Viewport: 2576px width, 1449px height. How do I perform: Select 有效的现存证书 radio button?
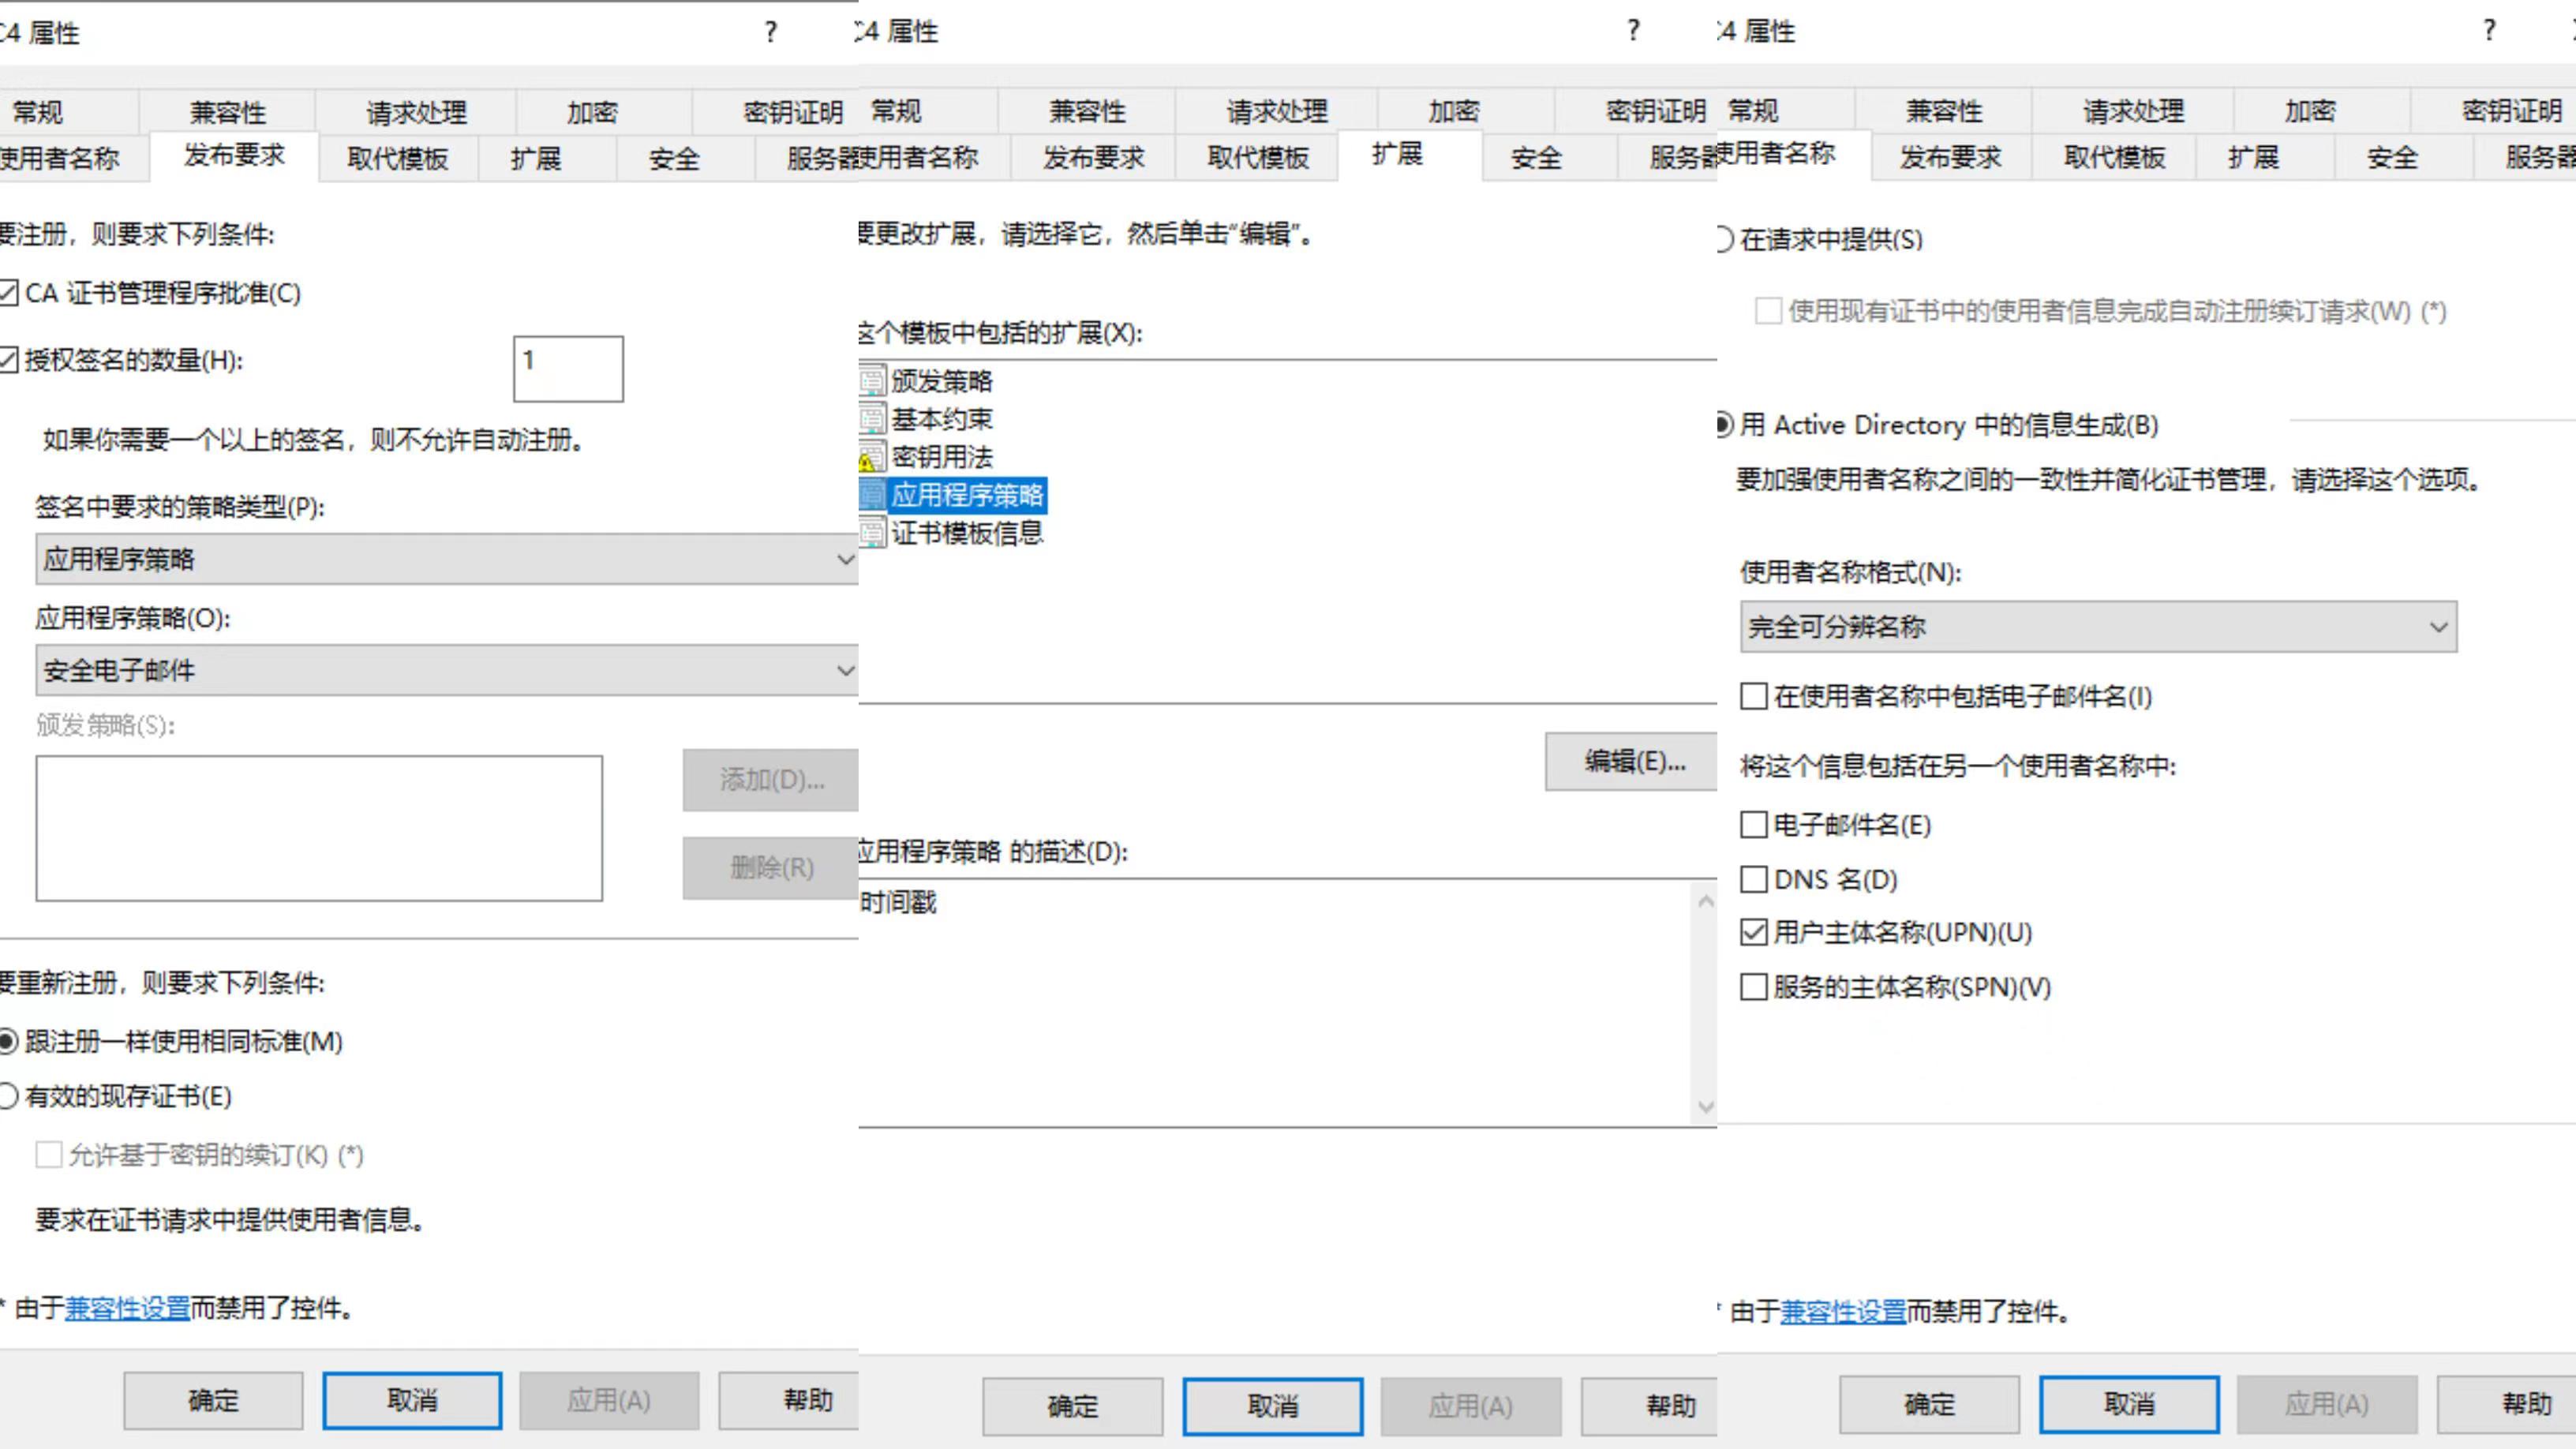9,1096
